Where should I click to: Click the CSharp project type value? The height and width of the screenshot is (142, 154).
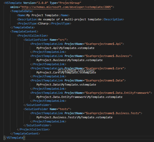pyautogui.click(x=43, y=24)
